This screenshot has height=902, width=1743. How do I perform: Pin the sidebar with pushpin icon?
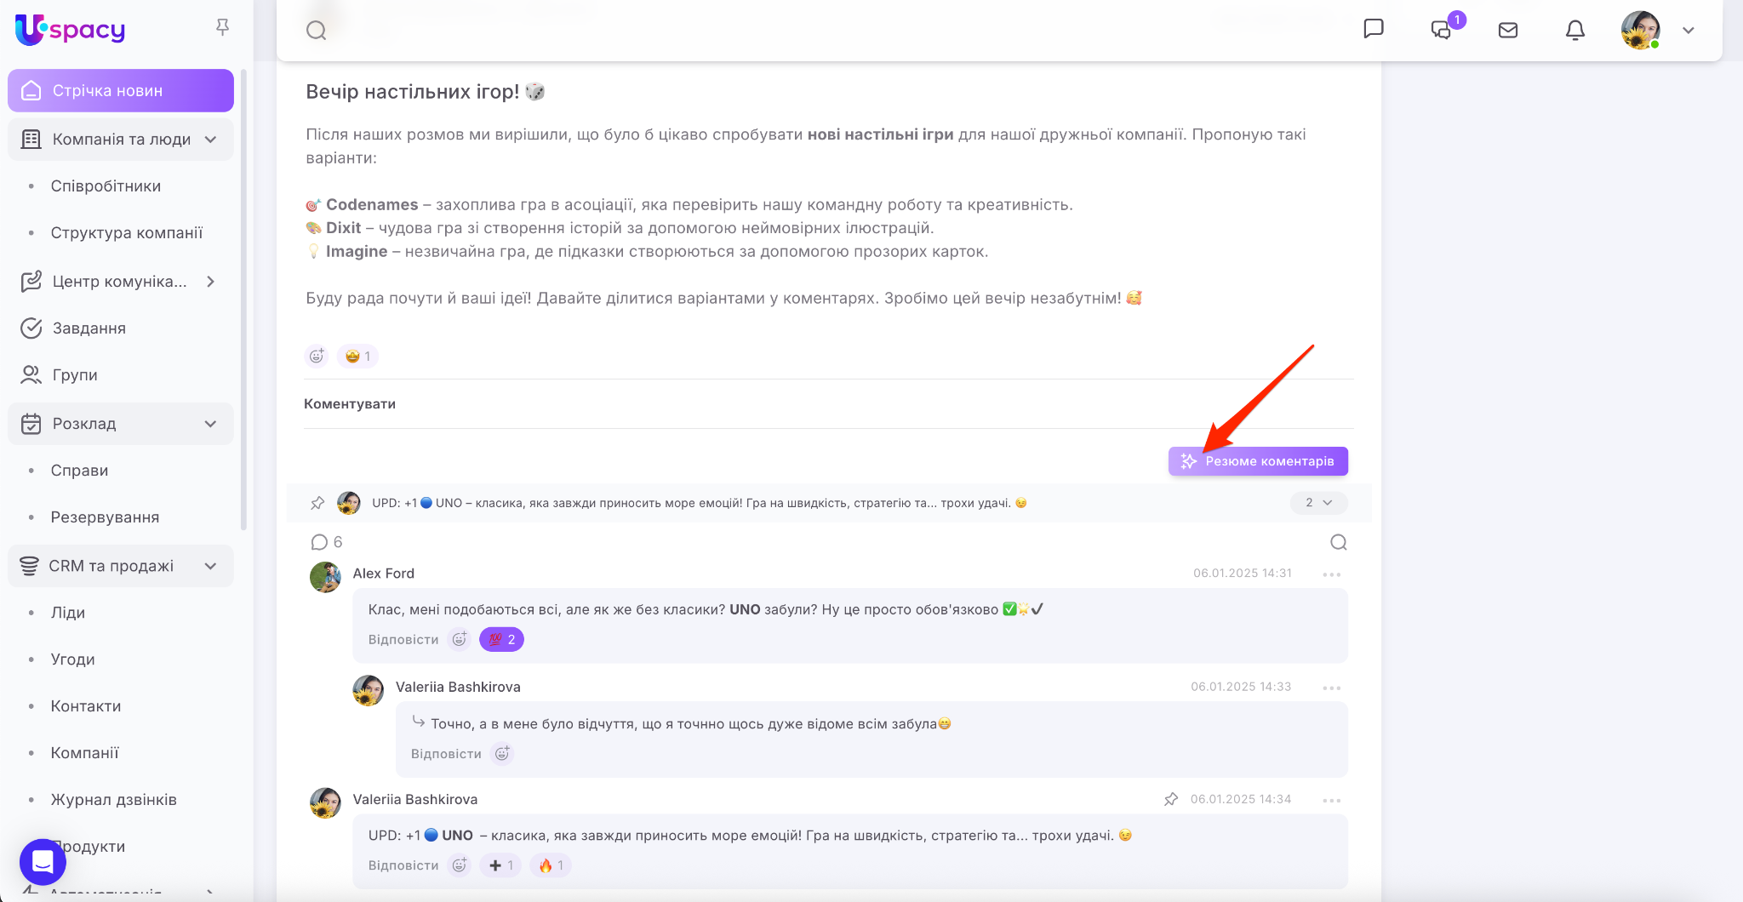click(x=222, y=28)
